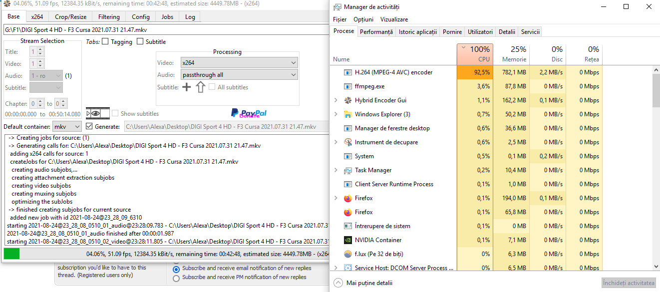The image size is (660, 292).
Task: Open the Video processing x264 dropdown
Action: click(x=239, y=63)
